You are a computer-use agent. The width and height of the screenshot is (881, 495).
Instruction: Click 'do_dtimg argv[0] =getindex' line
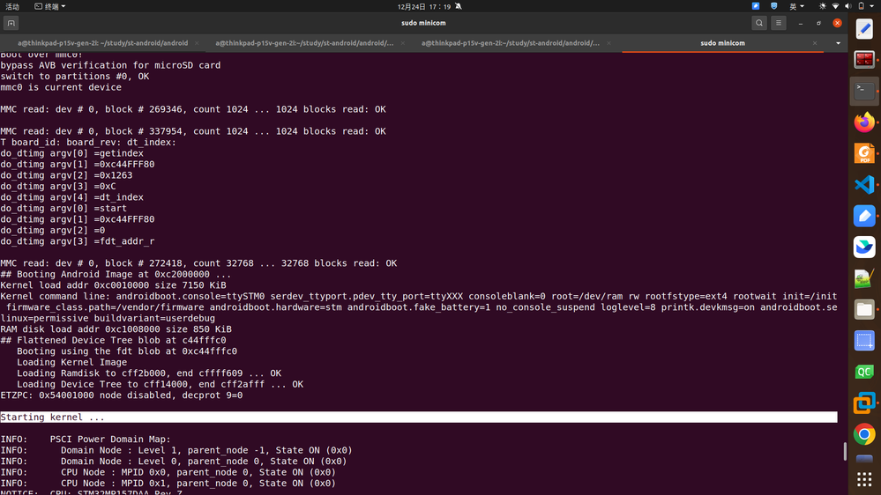coord(72,152)
